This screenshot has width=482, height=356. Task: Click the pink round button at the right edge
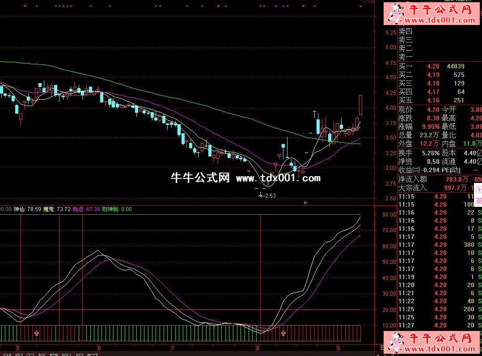coord(478,190)
